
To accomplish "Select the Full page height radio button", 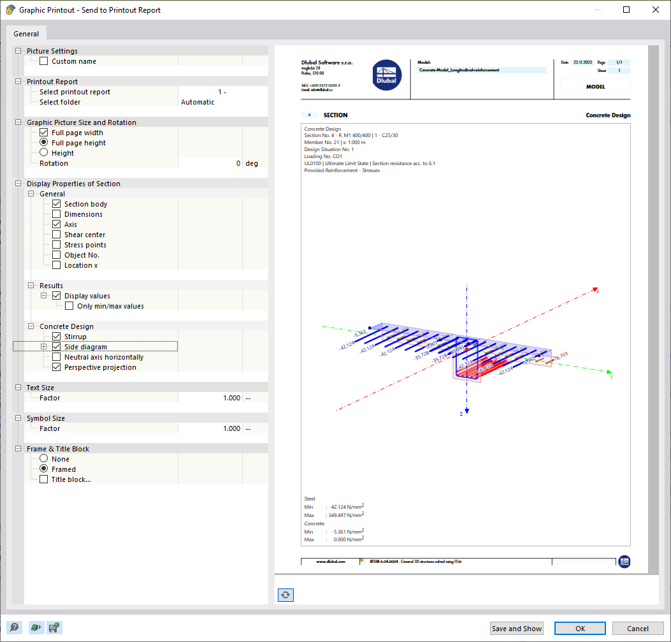I will pos(43,143).
